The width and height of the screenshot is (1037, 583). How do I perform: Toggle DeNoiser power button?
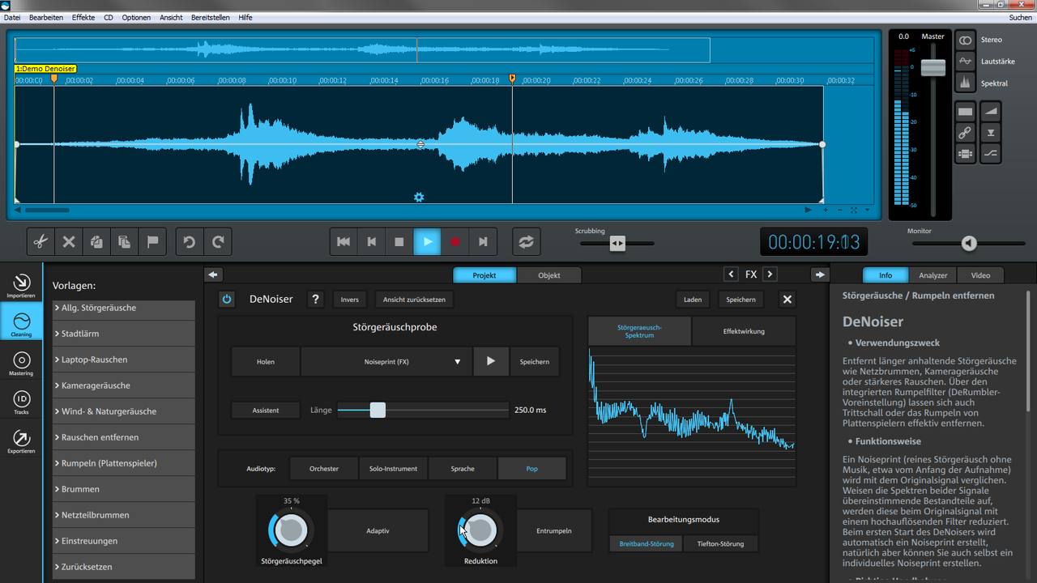click(x=227, y=300)
